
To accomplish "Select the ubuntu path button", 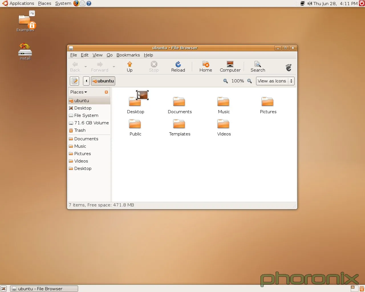I will tap(103, 81).
